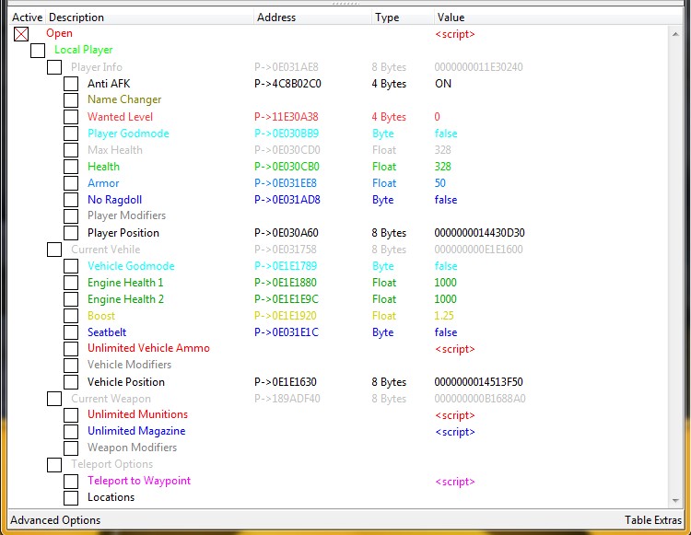Click the Boost value 1.25
The width and height of the screenshot is (691, 535).
(x=445, y=316)
